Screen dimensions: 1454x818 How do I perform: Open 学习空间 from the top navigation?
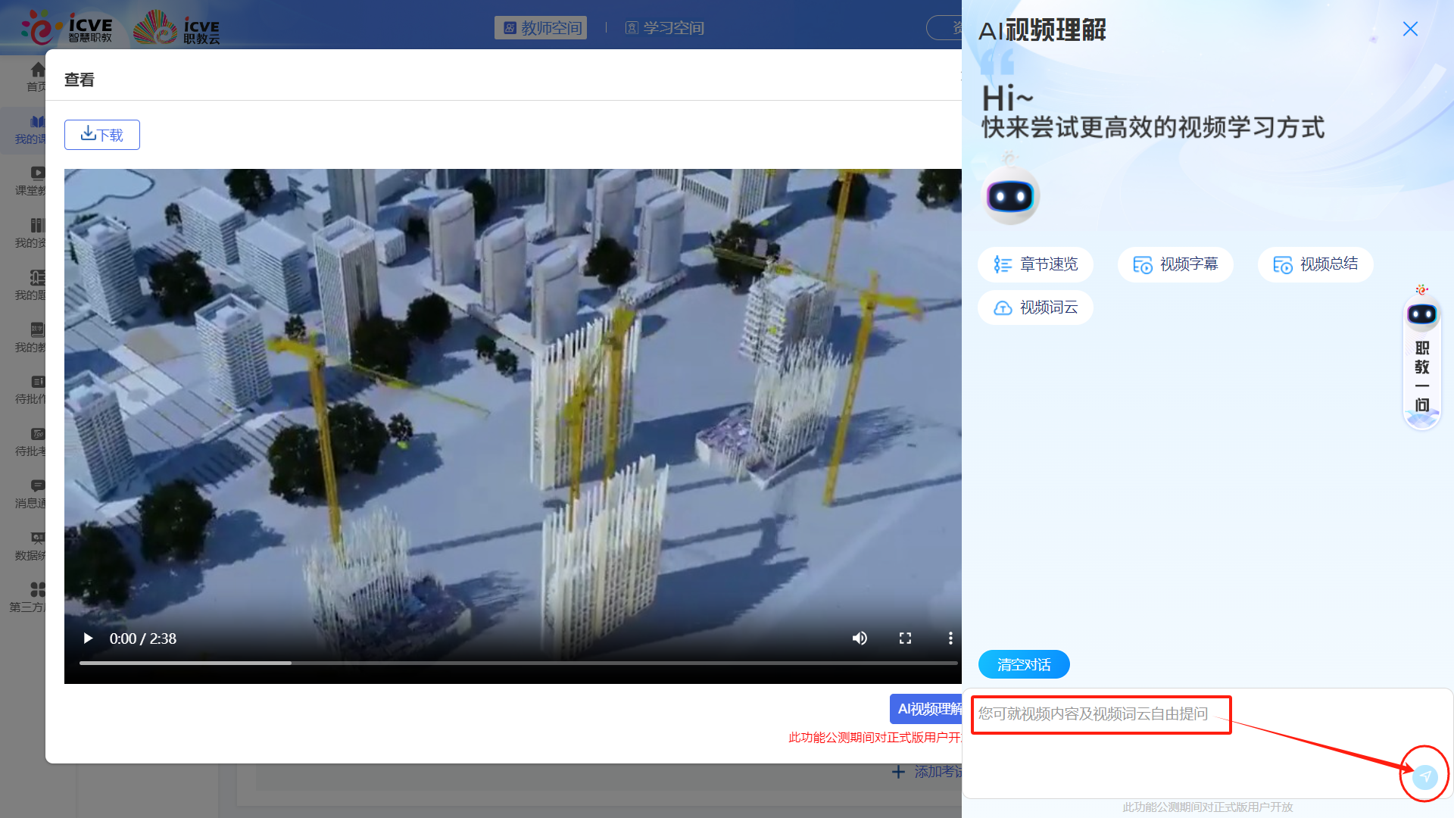coord(664,27)
